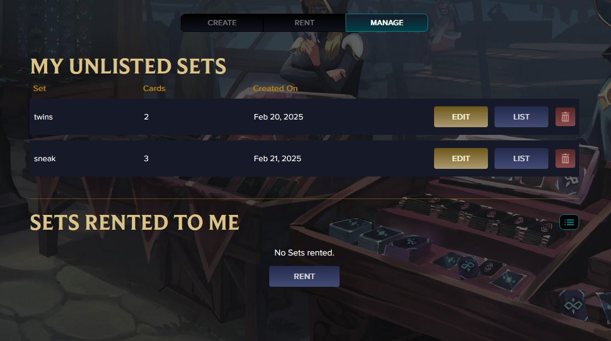This screenshot has width=611, height=341.
Task: Click the Feb 21, 2025 date cell
Action: coord(277,158)
